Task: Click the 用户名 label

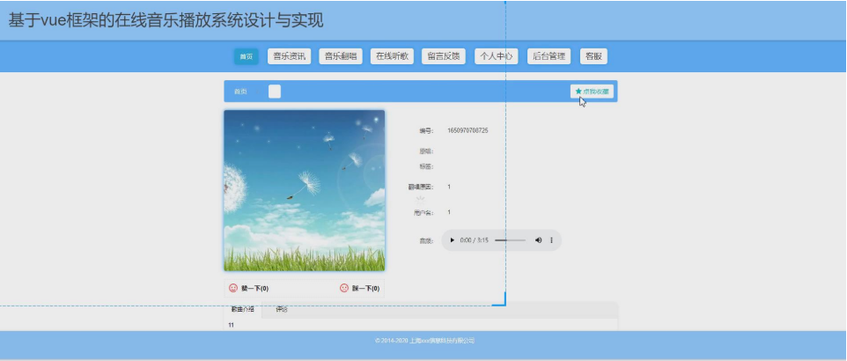Action: point(423,213)
